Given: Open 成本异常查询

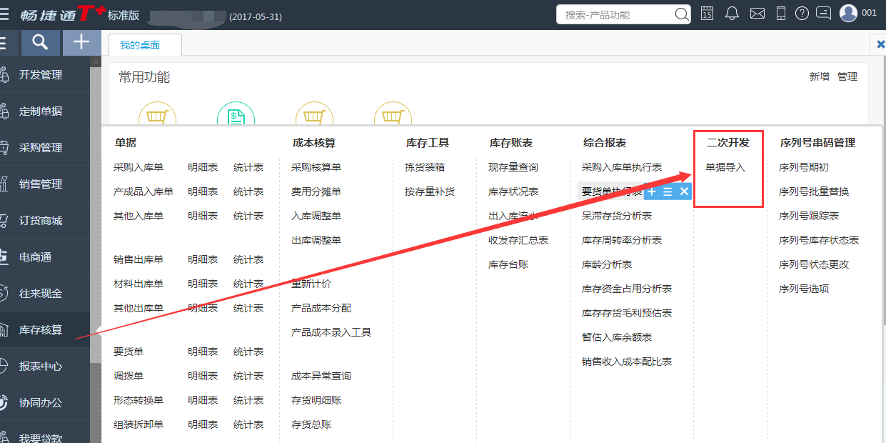Looking at the screenshot, I should [321, 376].
